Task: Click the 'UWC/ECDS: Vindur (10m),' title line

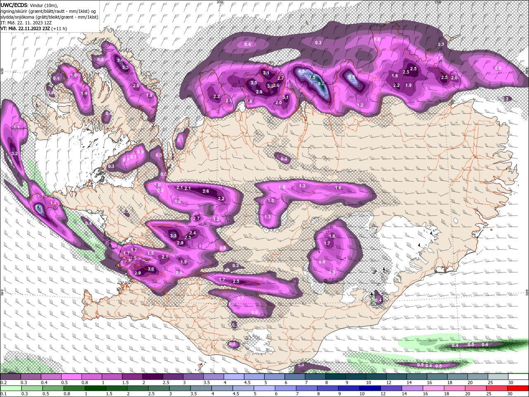Action: (x=30, y=5)
